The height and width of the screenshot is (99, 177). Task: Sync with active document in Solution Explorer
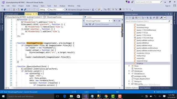[x=147, y=18]
